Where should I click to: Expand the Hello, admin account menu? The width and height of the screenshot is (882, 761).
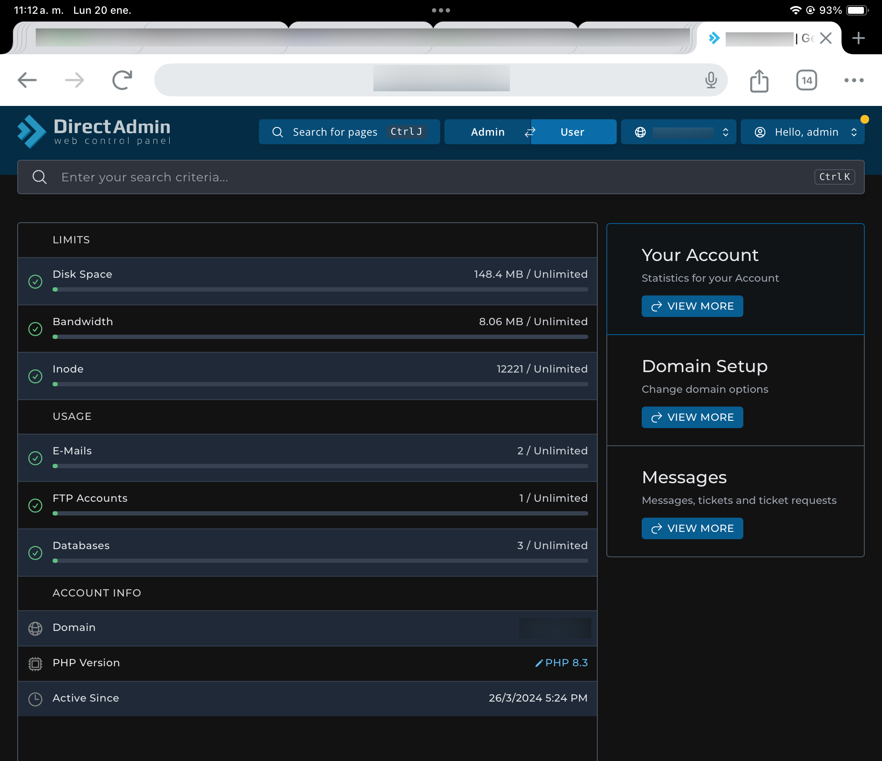pos(802,132)
